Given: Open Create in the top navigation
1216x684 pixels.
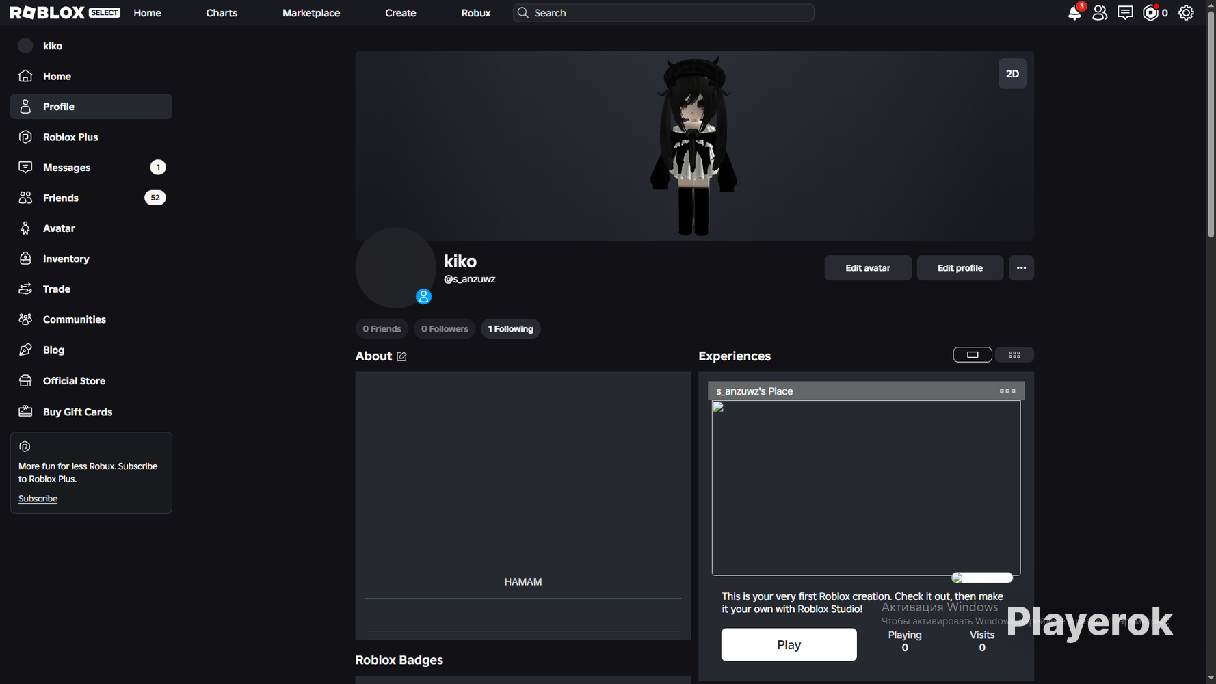Looking at the screenshot, I should (401, 13).
